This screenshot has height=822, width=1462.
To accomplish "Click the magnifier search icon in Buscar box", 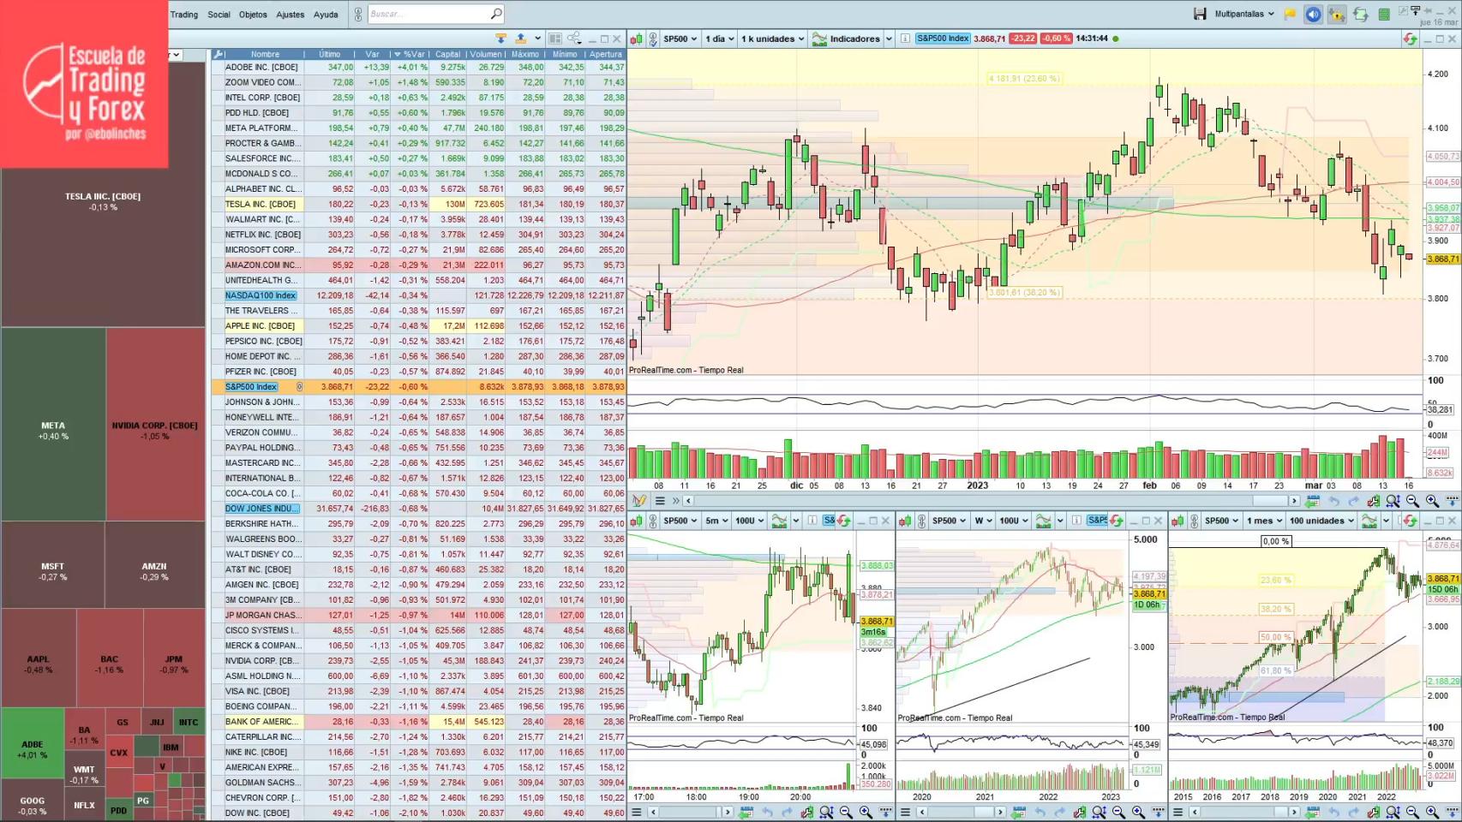I will (495, 14).
